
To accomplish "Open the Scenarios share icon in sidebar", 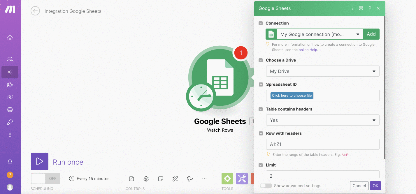I will (x=10, y=72).
